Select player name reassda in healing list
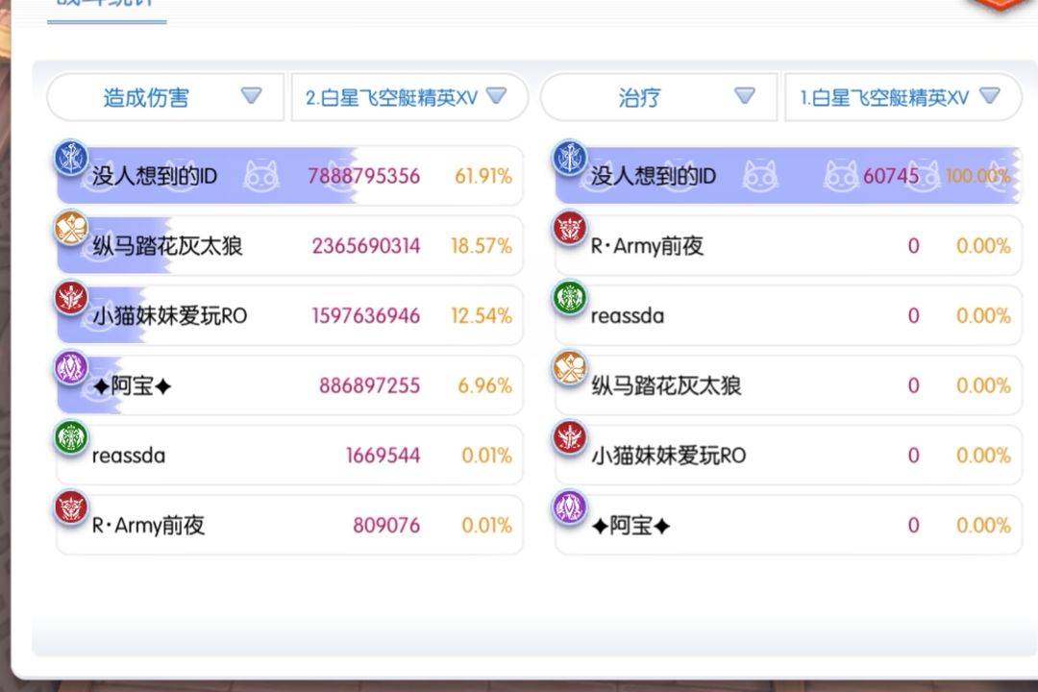The height and width of the screenshot is (692, 1038). point(627,316)
